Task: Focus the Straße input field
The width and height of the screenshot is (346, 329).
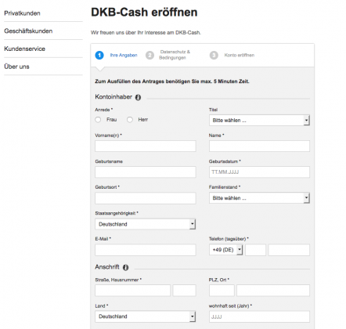Action: 132,291
